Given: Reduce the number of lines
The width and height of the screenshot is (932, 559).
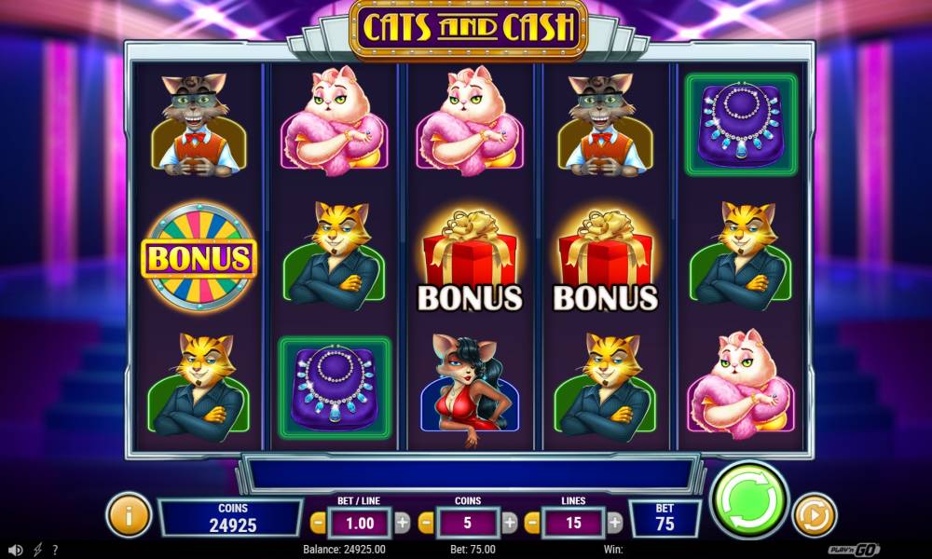Looking at the screenshot, I should click(x=533, y=524).
